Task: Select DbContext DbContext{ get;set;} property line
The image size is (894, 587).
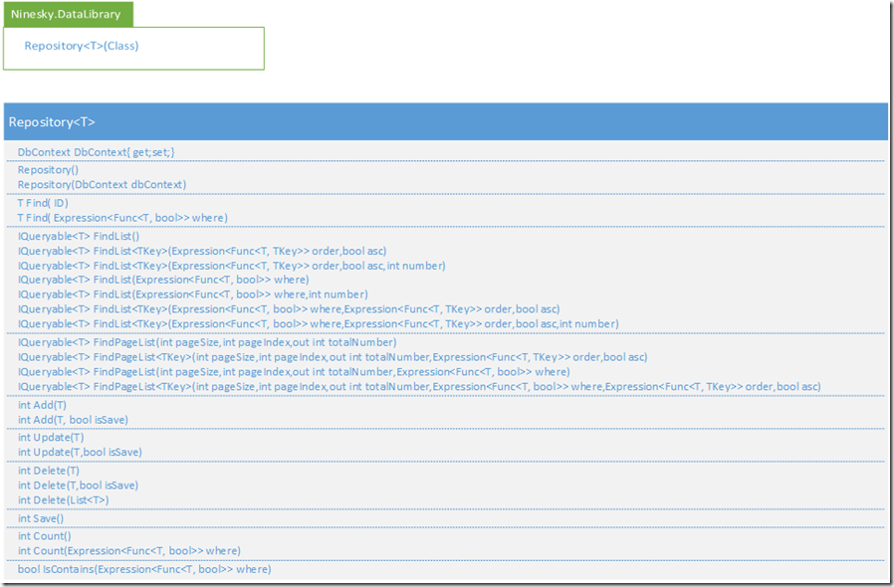Action: [96, 152]
